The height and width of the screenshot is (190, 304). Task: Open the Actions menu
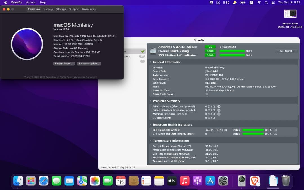click(31, 2)
